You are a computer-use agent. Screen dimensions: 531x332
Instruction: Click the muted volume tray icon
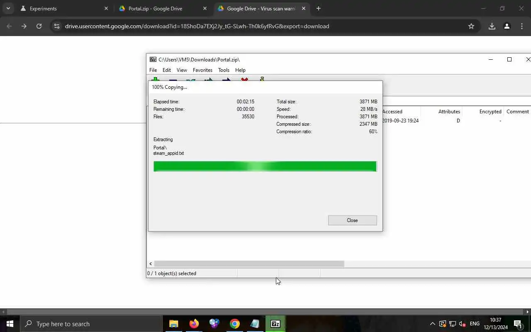[463, 324]
